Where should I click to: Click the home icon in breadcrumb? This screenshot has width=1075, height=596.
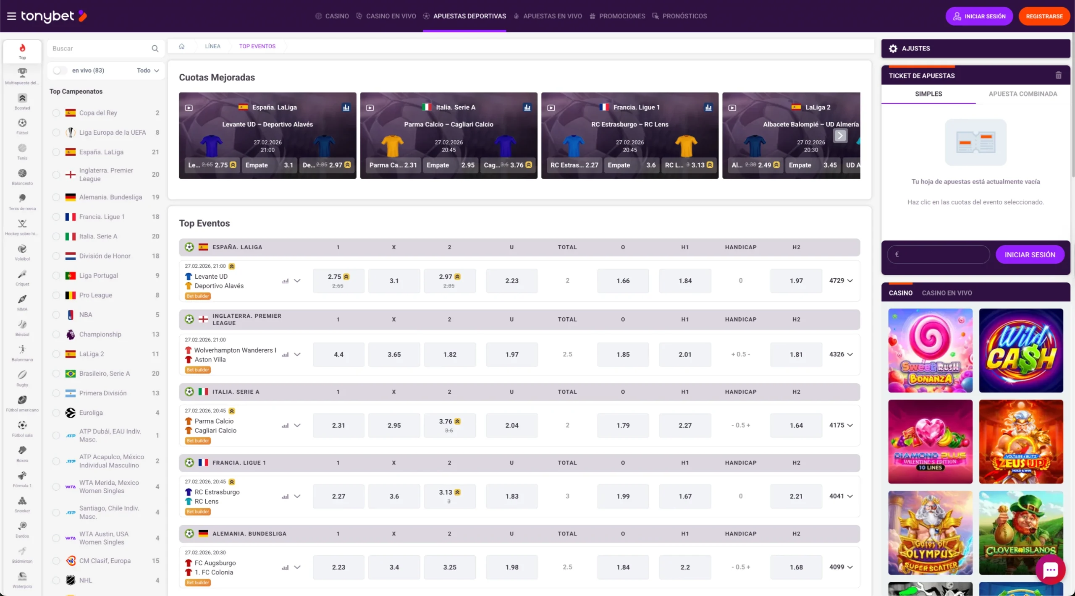[182, 46]
